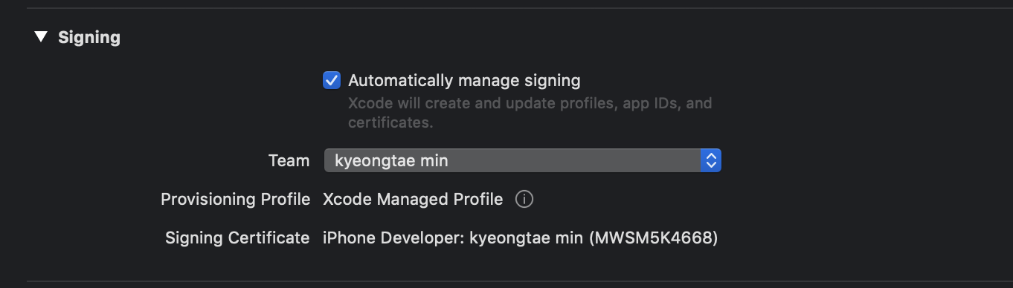Click the Xcode will create and update profiles description
The width and height of the screenshot is (1013, 288).
coord(530,113)
